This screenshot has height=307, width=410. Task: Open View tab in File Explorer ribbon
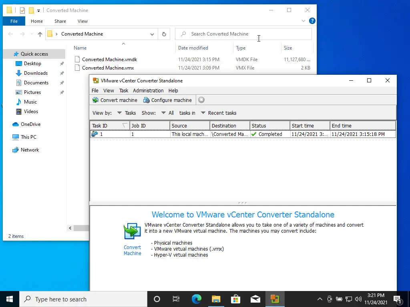tap(82, 21)
